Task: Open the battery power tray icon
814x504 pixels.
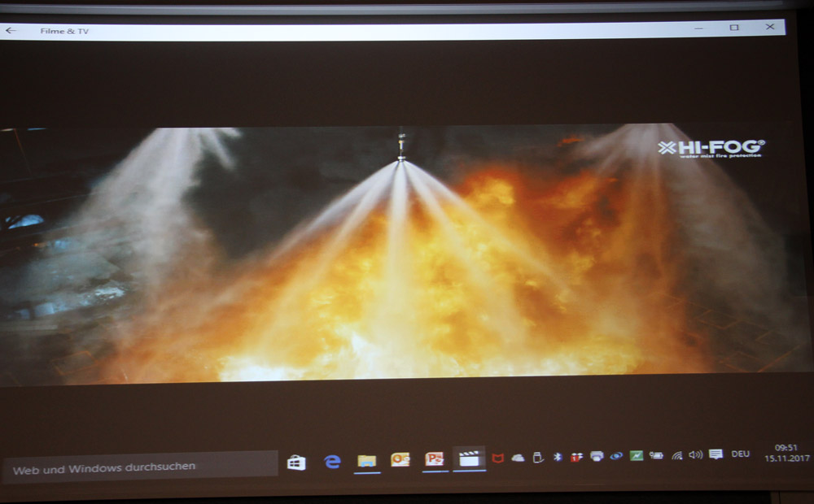Action: pos(656,455)
